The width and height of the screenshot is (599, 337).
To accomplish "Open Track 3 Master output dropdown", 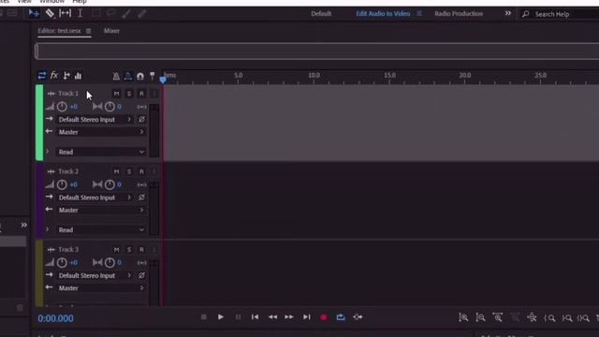I will pyautogui.click(x=101, y=287).
